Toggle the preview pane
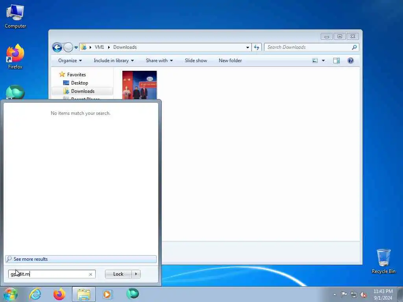The image size is (403, 302). click(x=336, y=61)
